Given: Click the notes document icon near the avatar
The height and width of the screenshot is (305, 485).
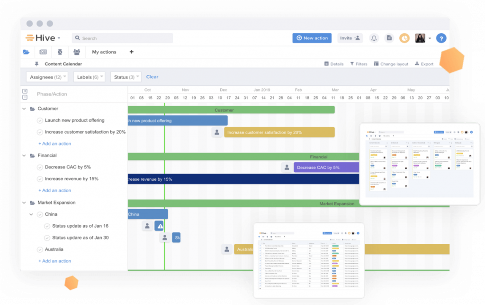Looking at the screenshot, I should (x=389, y=37).
